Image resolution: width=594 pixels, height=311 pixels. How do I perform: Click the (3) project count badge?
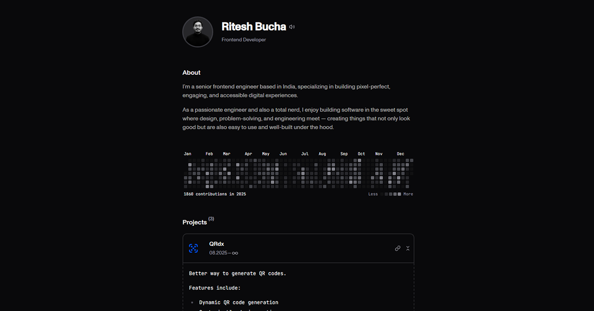click(x=211, y=218)
